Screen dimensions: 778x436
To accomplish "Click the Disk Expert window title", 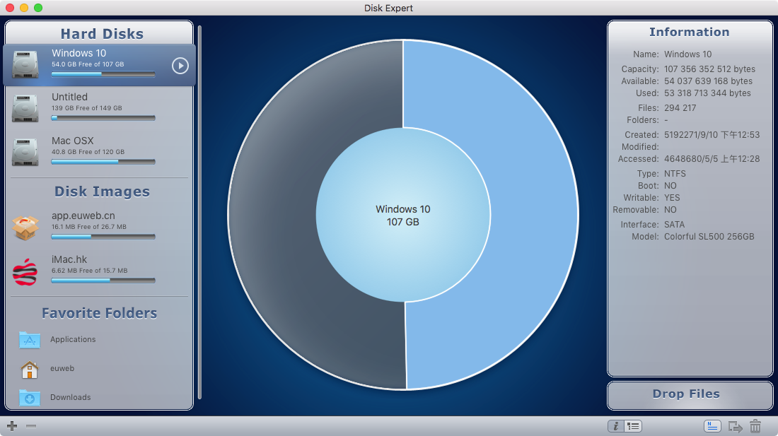I will 388,8.
